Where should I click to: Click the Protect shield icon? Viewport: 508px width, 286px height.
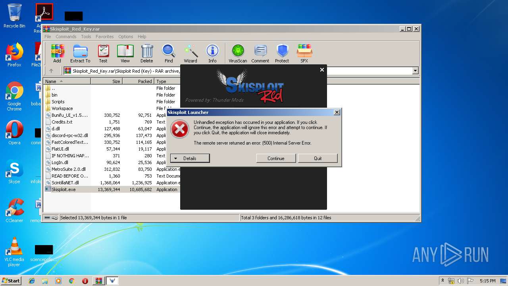click(282, 54)
